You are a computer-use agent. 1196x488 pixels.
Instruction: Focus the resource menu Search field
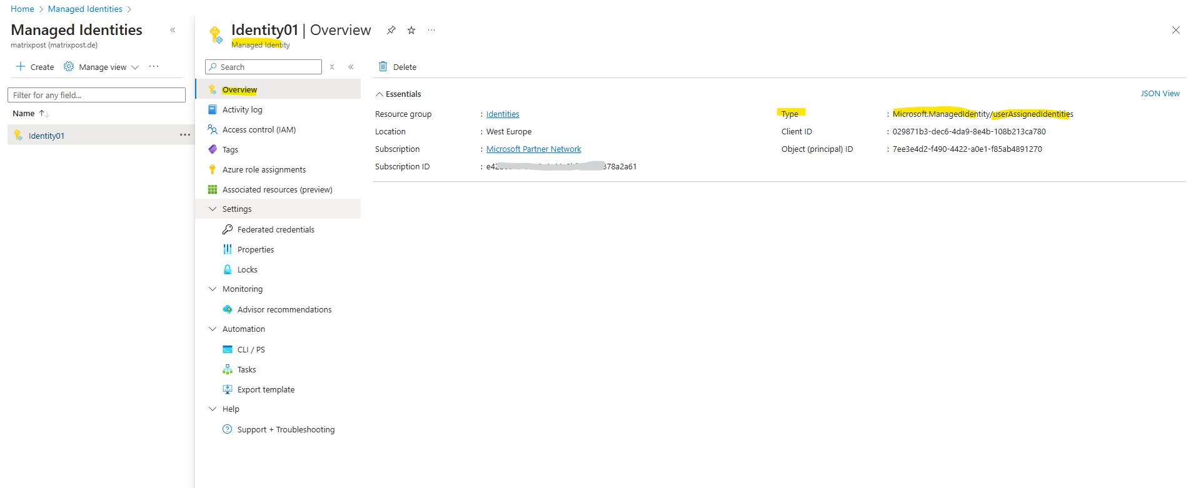(263, 67)
